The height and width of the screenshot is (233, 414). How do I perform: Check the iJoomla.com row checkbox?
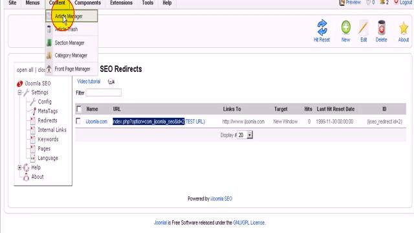coord(78,121)
